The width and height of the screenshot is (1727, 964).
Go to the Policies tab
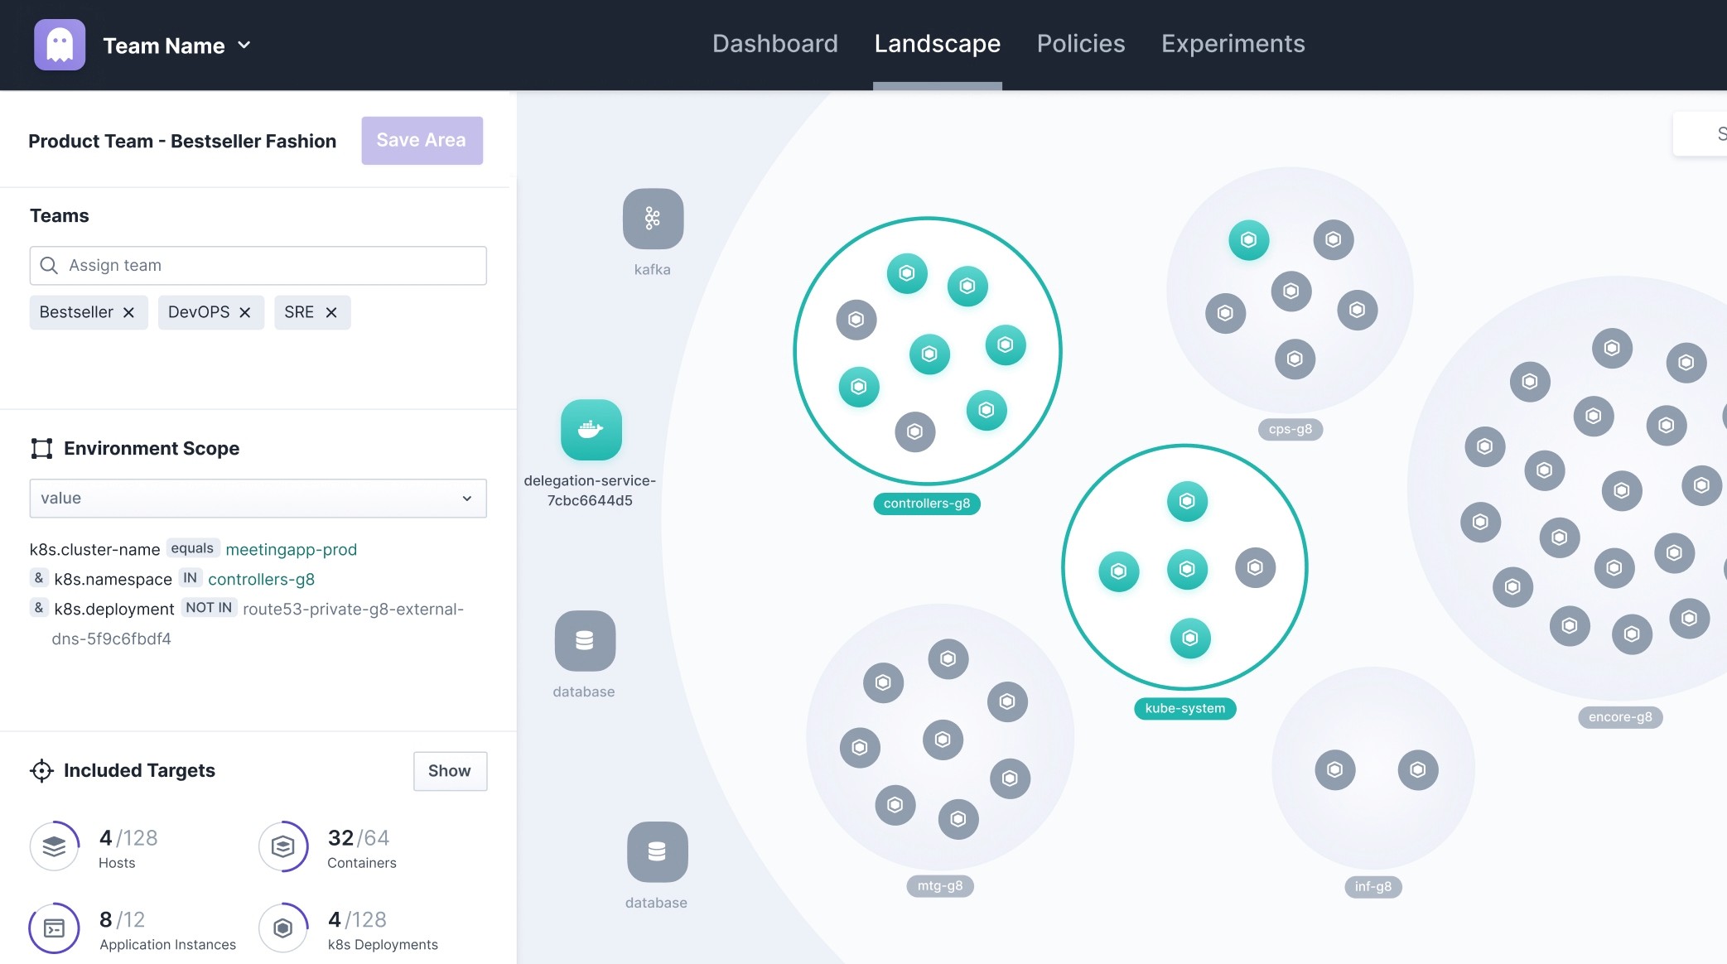[x=1081, y=43]
